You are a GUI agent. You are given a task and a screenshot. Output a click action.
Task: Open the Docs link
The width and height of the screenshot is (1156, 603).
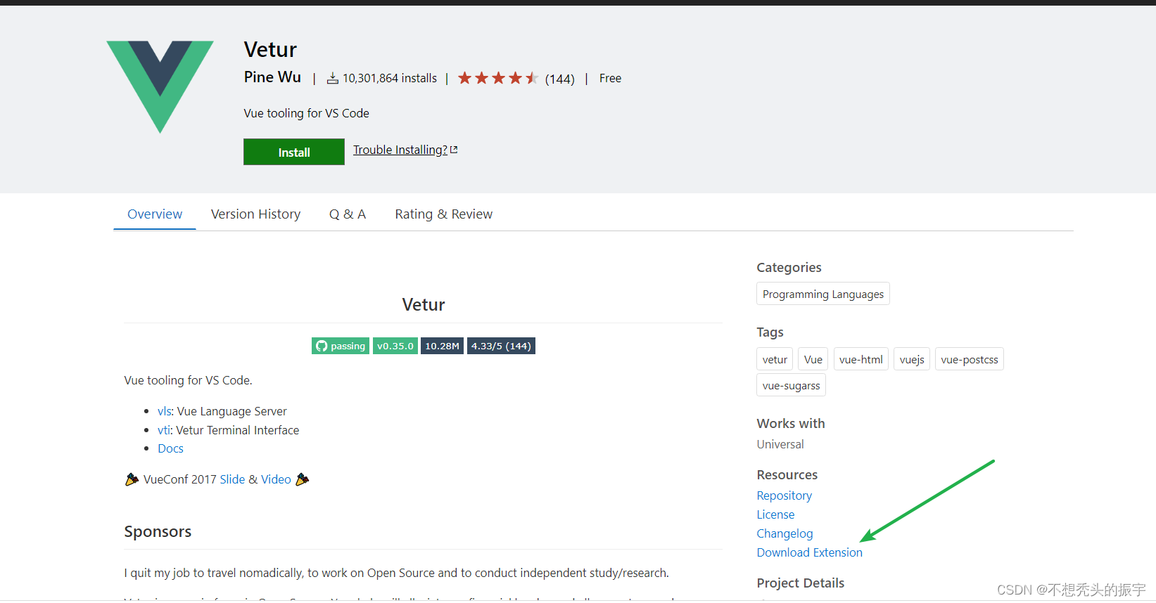pos(170,448)
